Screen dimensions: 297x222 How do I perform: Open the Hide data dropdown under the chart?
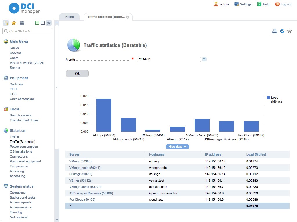point(178,147)
